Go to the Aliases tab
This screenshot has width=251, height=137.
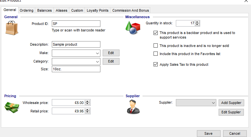pyautogui.click(x=62, y=10)
